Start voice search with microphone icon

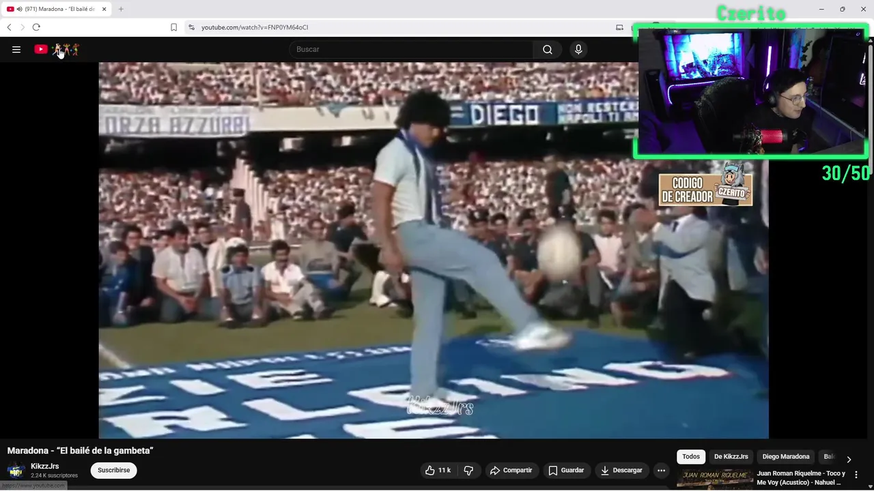578,49
